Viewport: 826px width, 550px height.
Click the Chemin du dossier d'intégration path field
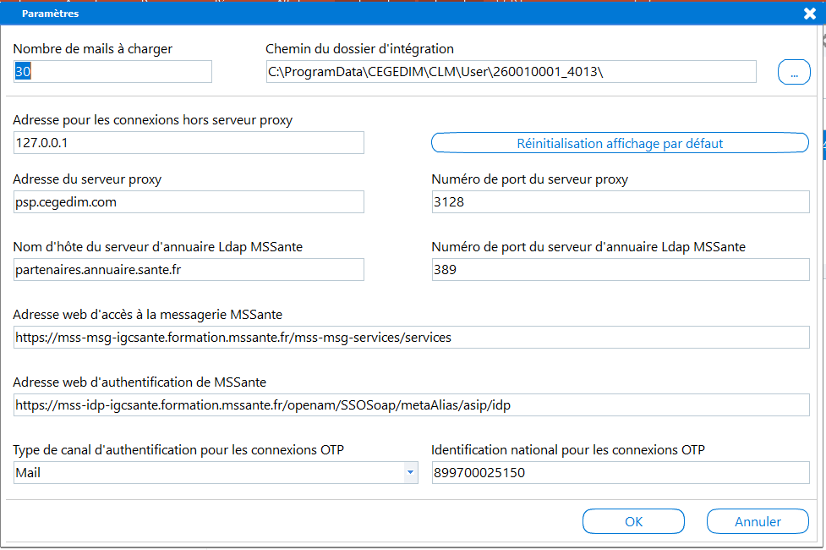coord(511,71)
